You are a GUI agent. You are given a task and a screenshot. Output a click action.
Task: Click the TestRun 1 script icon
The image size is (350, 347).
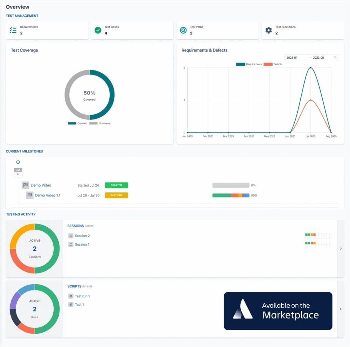point(71,296)
